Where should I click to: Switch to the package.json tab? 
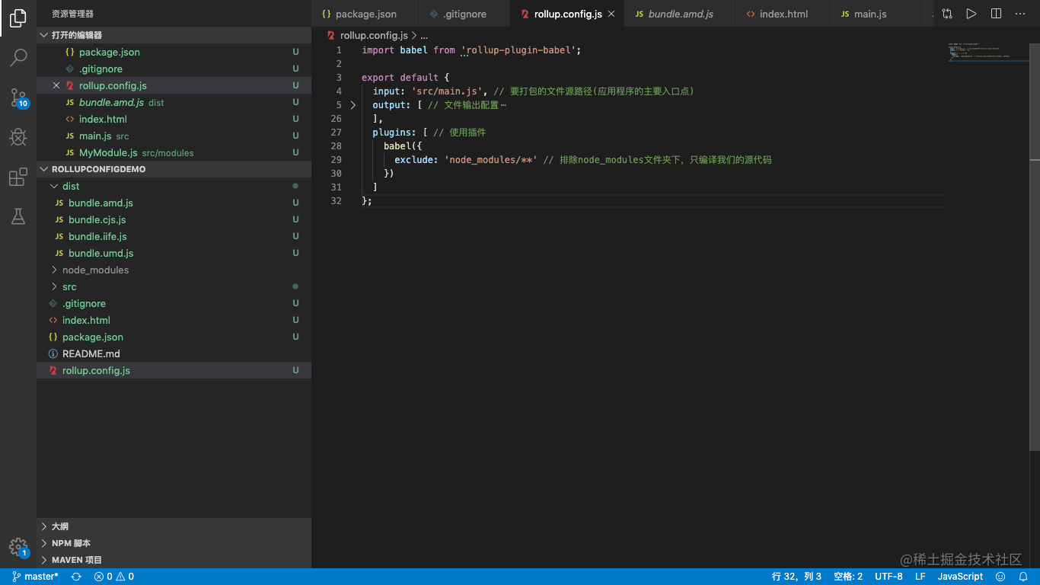(365, 14)
